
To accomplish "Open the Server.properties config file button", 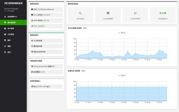I will [x=46, y=66].
